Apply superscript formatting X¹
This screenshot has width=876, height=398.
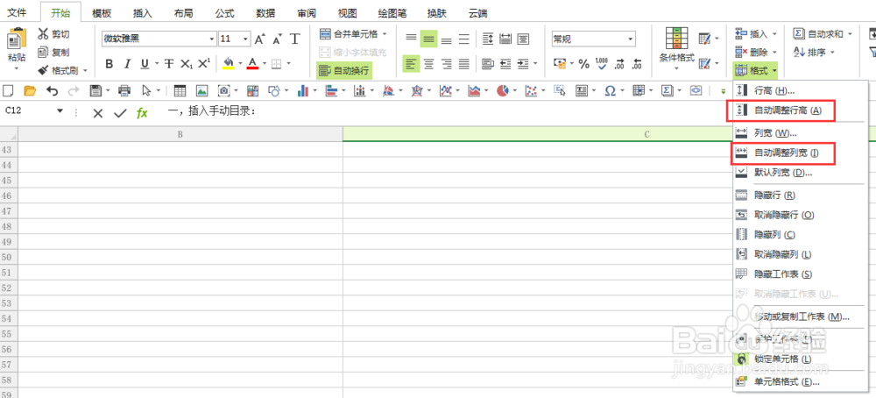point(204,64)
